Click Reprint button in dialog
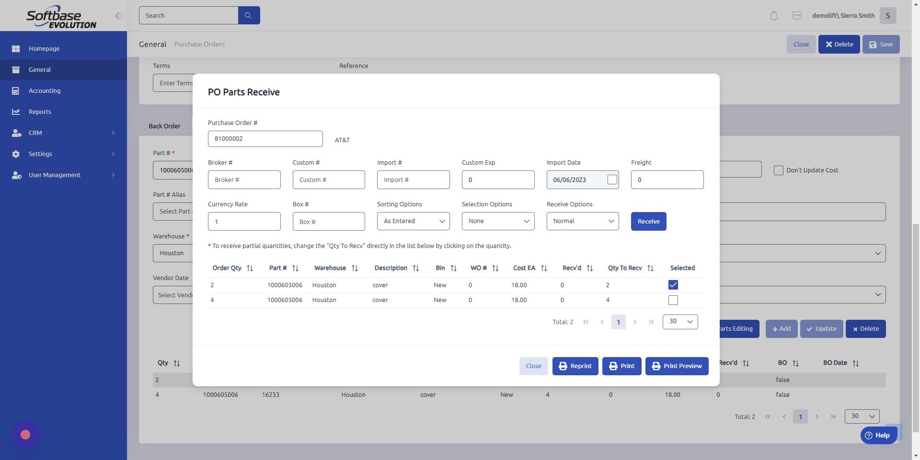 coord(575,366)
